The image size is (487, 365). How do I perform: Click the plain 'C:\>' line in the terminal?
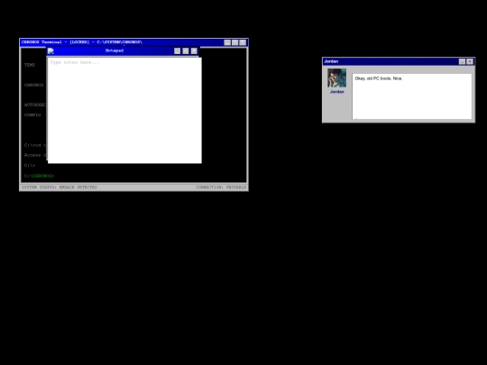coord(30,166)
